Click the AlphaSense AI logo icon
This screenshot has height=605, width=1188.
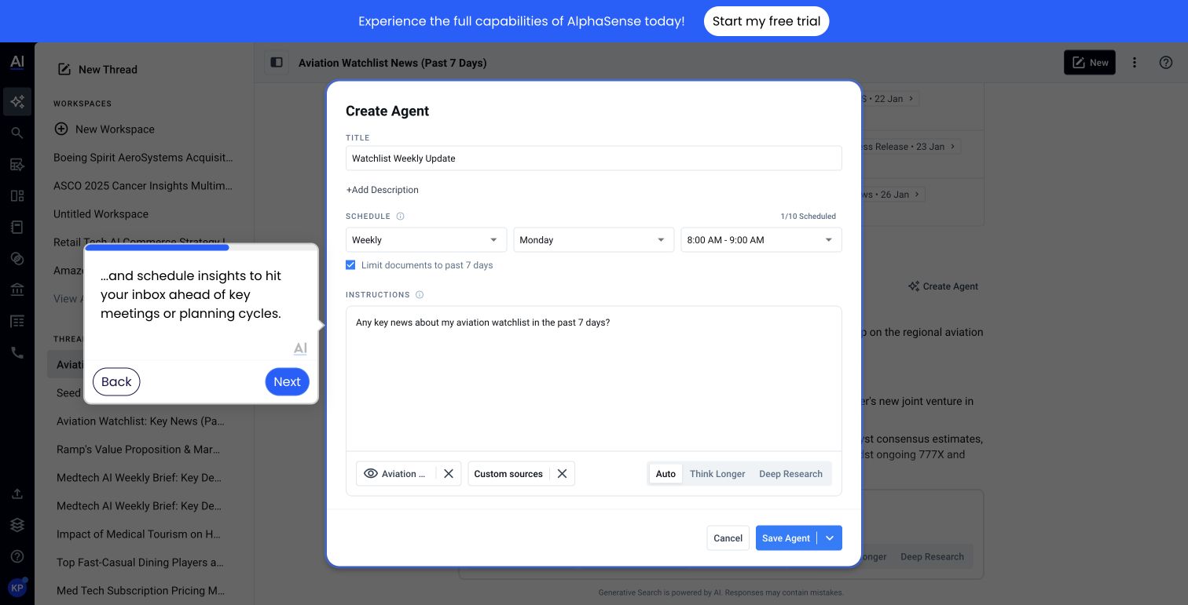pyautogui.click(x=17, y=63)
